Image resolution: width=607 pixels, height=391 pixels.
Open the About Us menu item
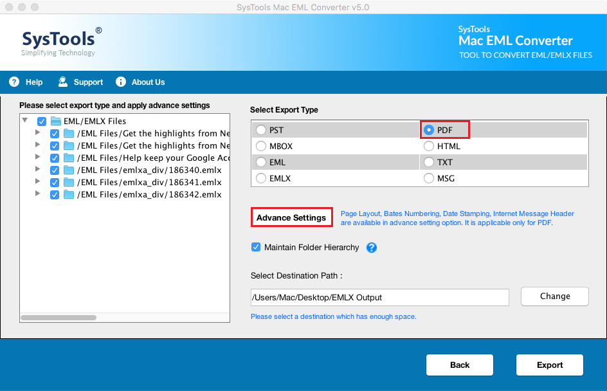tap(140, 82)
